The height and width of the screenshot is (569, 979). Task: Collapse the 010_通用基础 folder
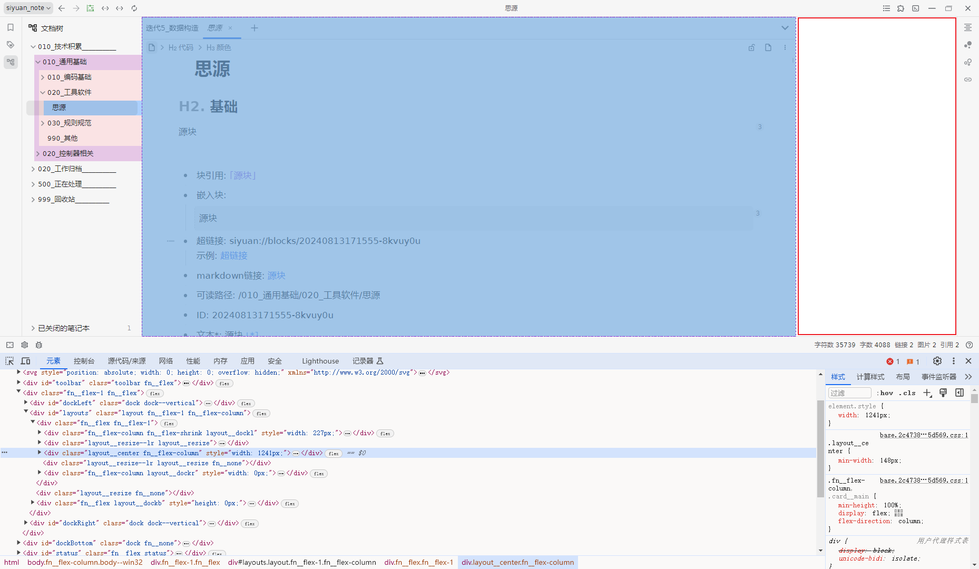tap(38, 62)
